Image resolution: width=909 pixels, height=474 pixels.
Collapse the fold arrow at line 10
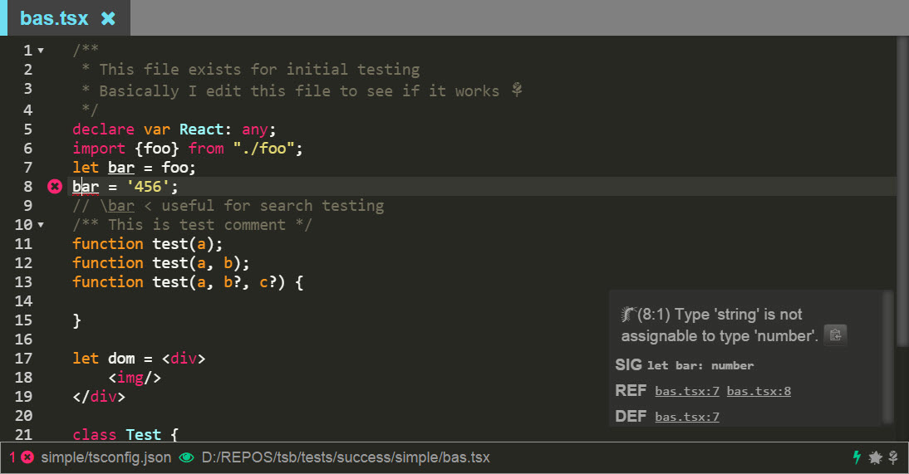pos(41,224)
